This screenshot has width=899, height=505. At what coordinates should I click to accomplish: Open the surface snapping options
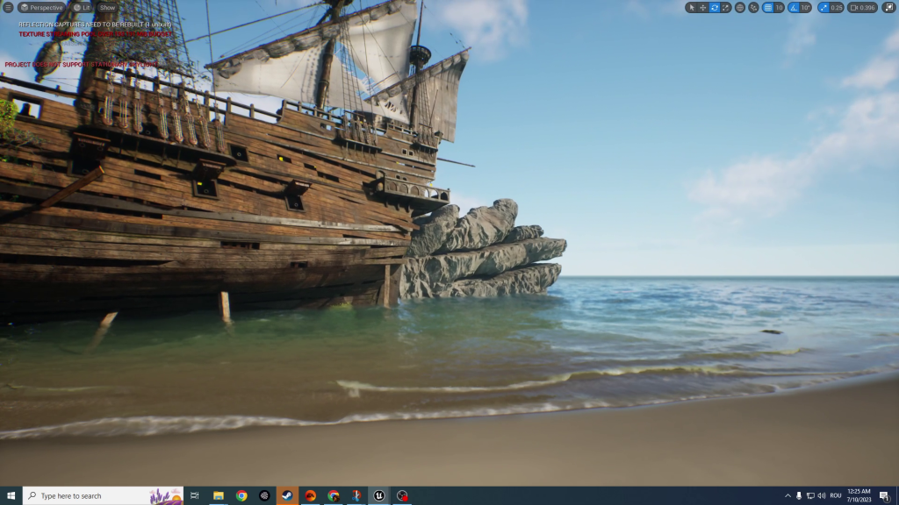pos(754,8)
